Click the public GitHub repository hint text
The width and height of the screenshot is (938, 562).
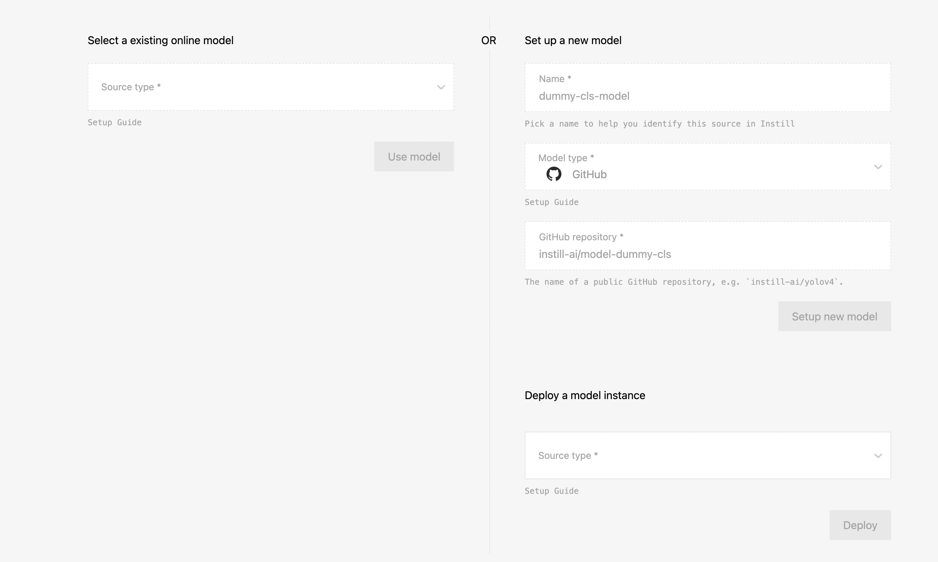coord(683,282)
